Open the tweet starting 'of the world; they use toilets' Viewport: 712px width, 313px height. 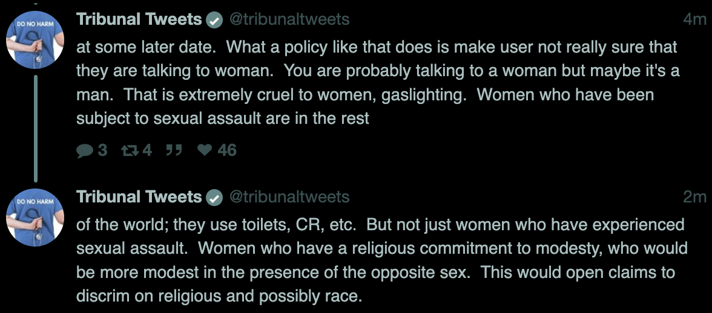(x=382, y=260)
